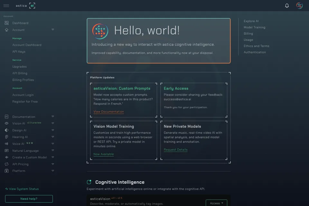Viewport: 309px width, 206px height.
Task: Expand the Natural Language section arrow
Action: 53,150
